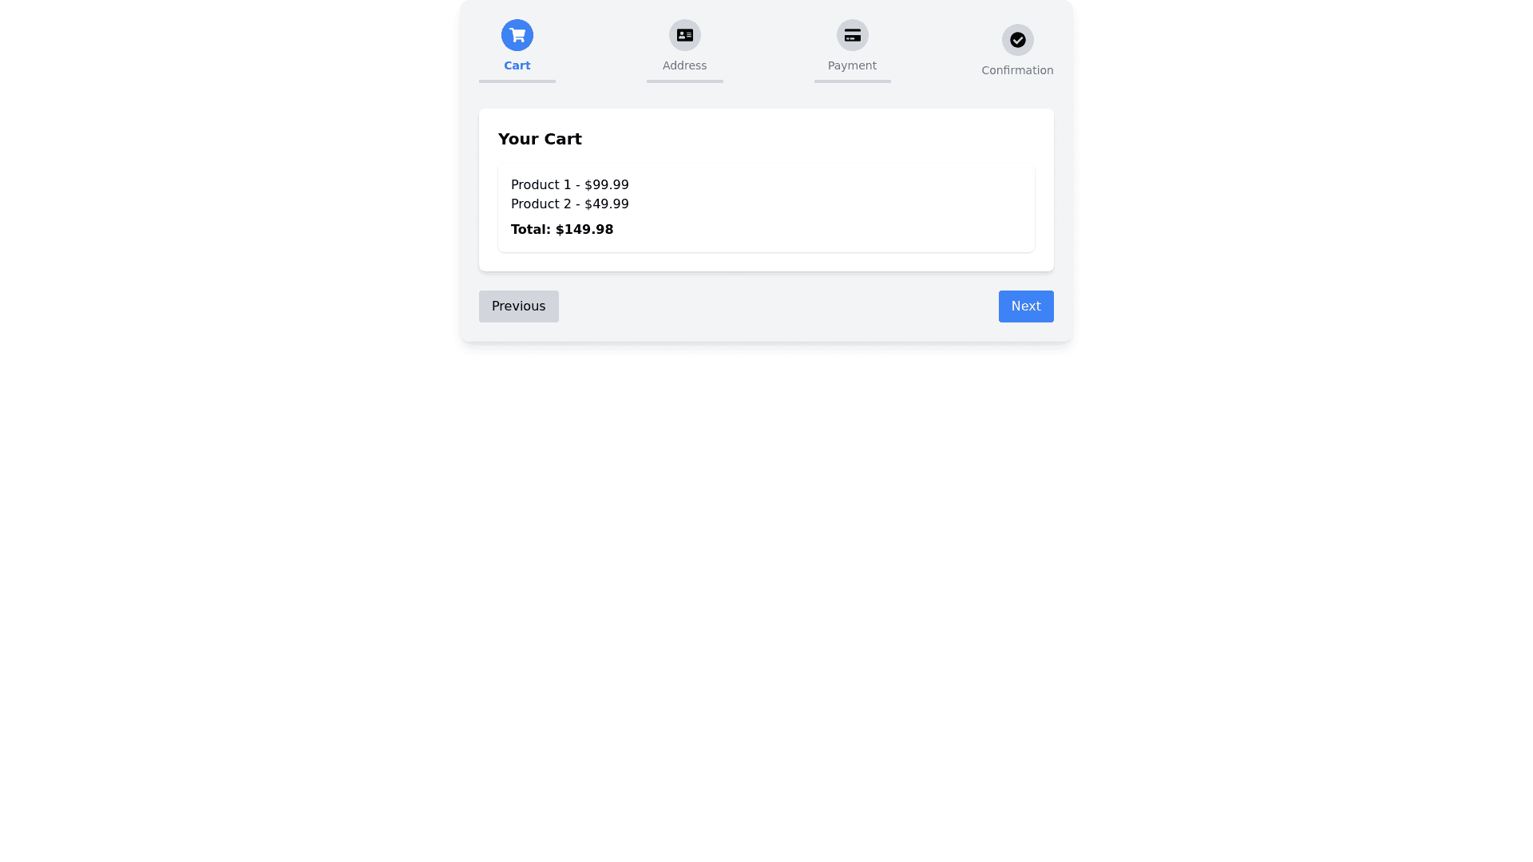Click the Address ID card icon

tap(684, 35)
